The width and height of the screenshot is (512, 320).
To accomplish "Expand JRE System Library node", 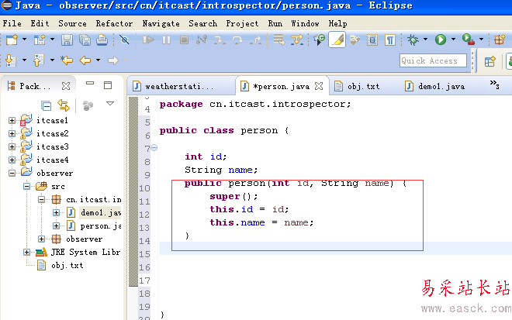I will tap(27, 252).
